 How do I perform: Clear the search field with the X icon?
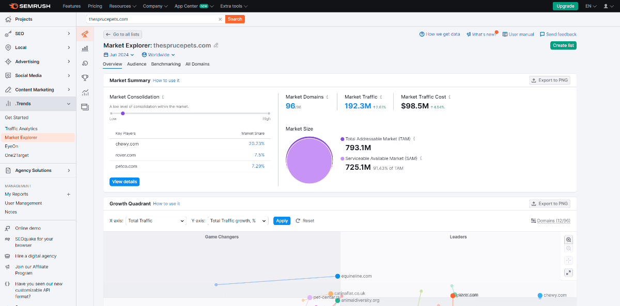220,19
